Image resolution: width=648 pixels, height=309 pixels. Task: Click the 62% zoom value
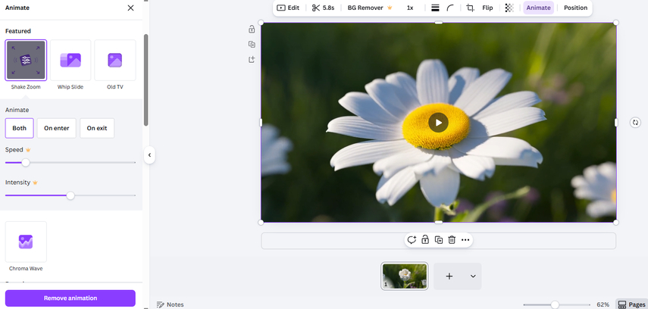point(603,304)
